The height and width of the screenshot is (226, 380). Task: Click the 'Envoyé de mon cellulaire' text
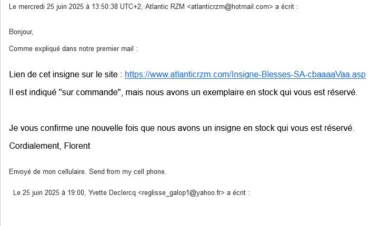pyautogui.click(x=47, y=171)
